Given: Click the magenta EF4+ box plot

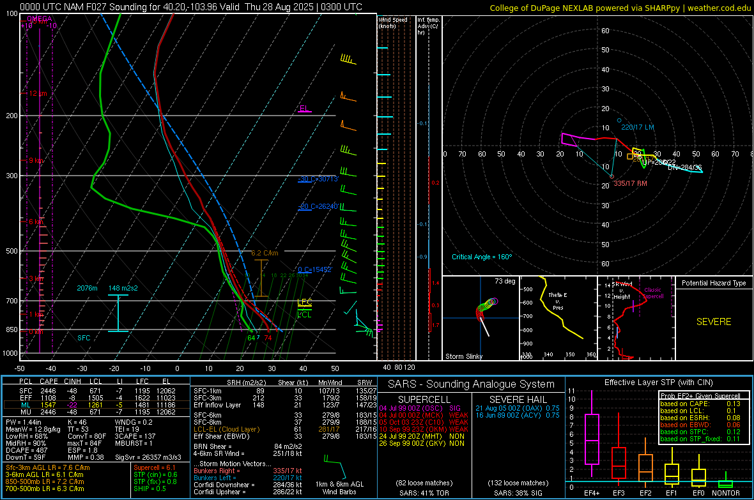Looking at the screenshot, I should pyautogui.click(x=592, y=434).
